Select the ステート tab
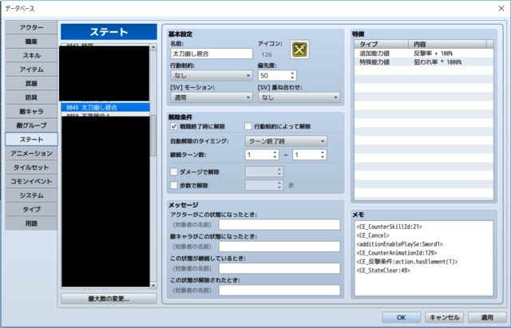Image resolution: width=511 pixels, height=328 pixels. tap(31, 140)
